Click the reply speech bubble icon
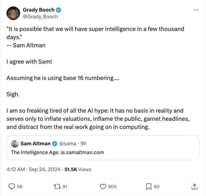Viewport: 206px width, 196px height. [x=12, y=186]
